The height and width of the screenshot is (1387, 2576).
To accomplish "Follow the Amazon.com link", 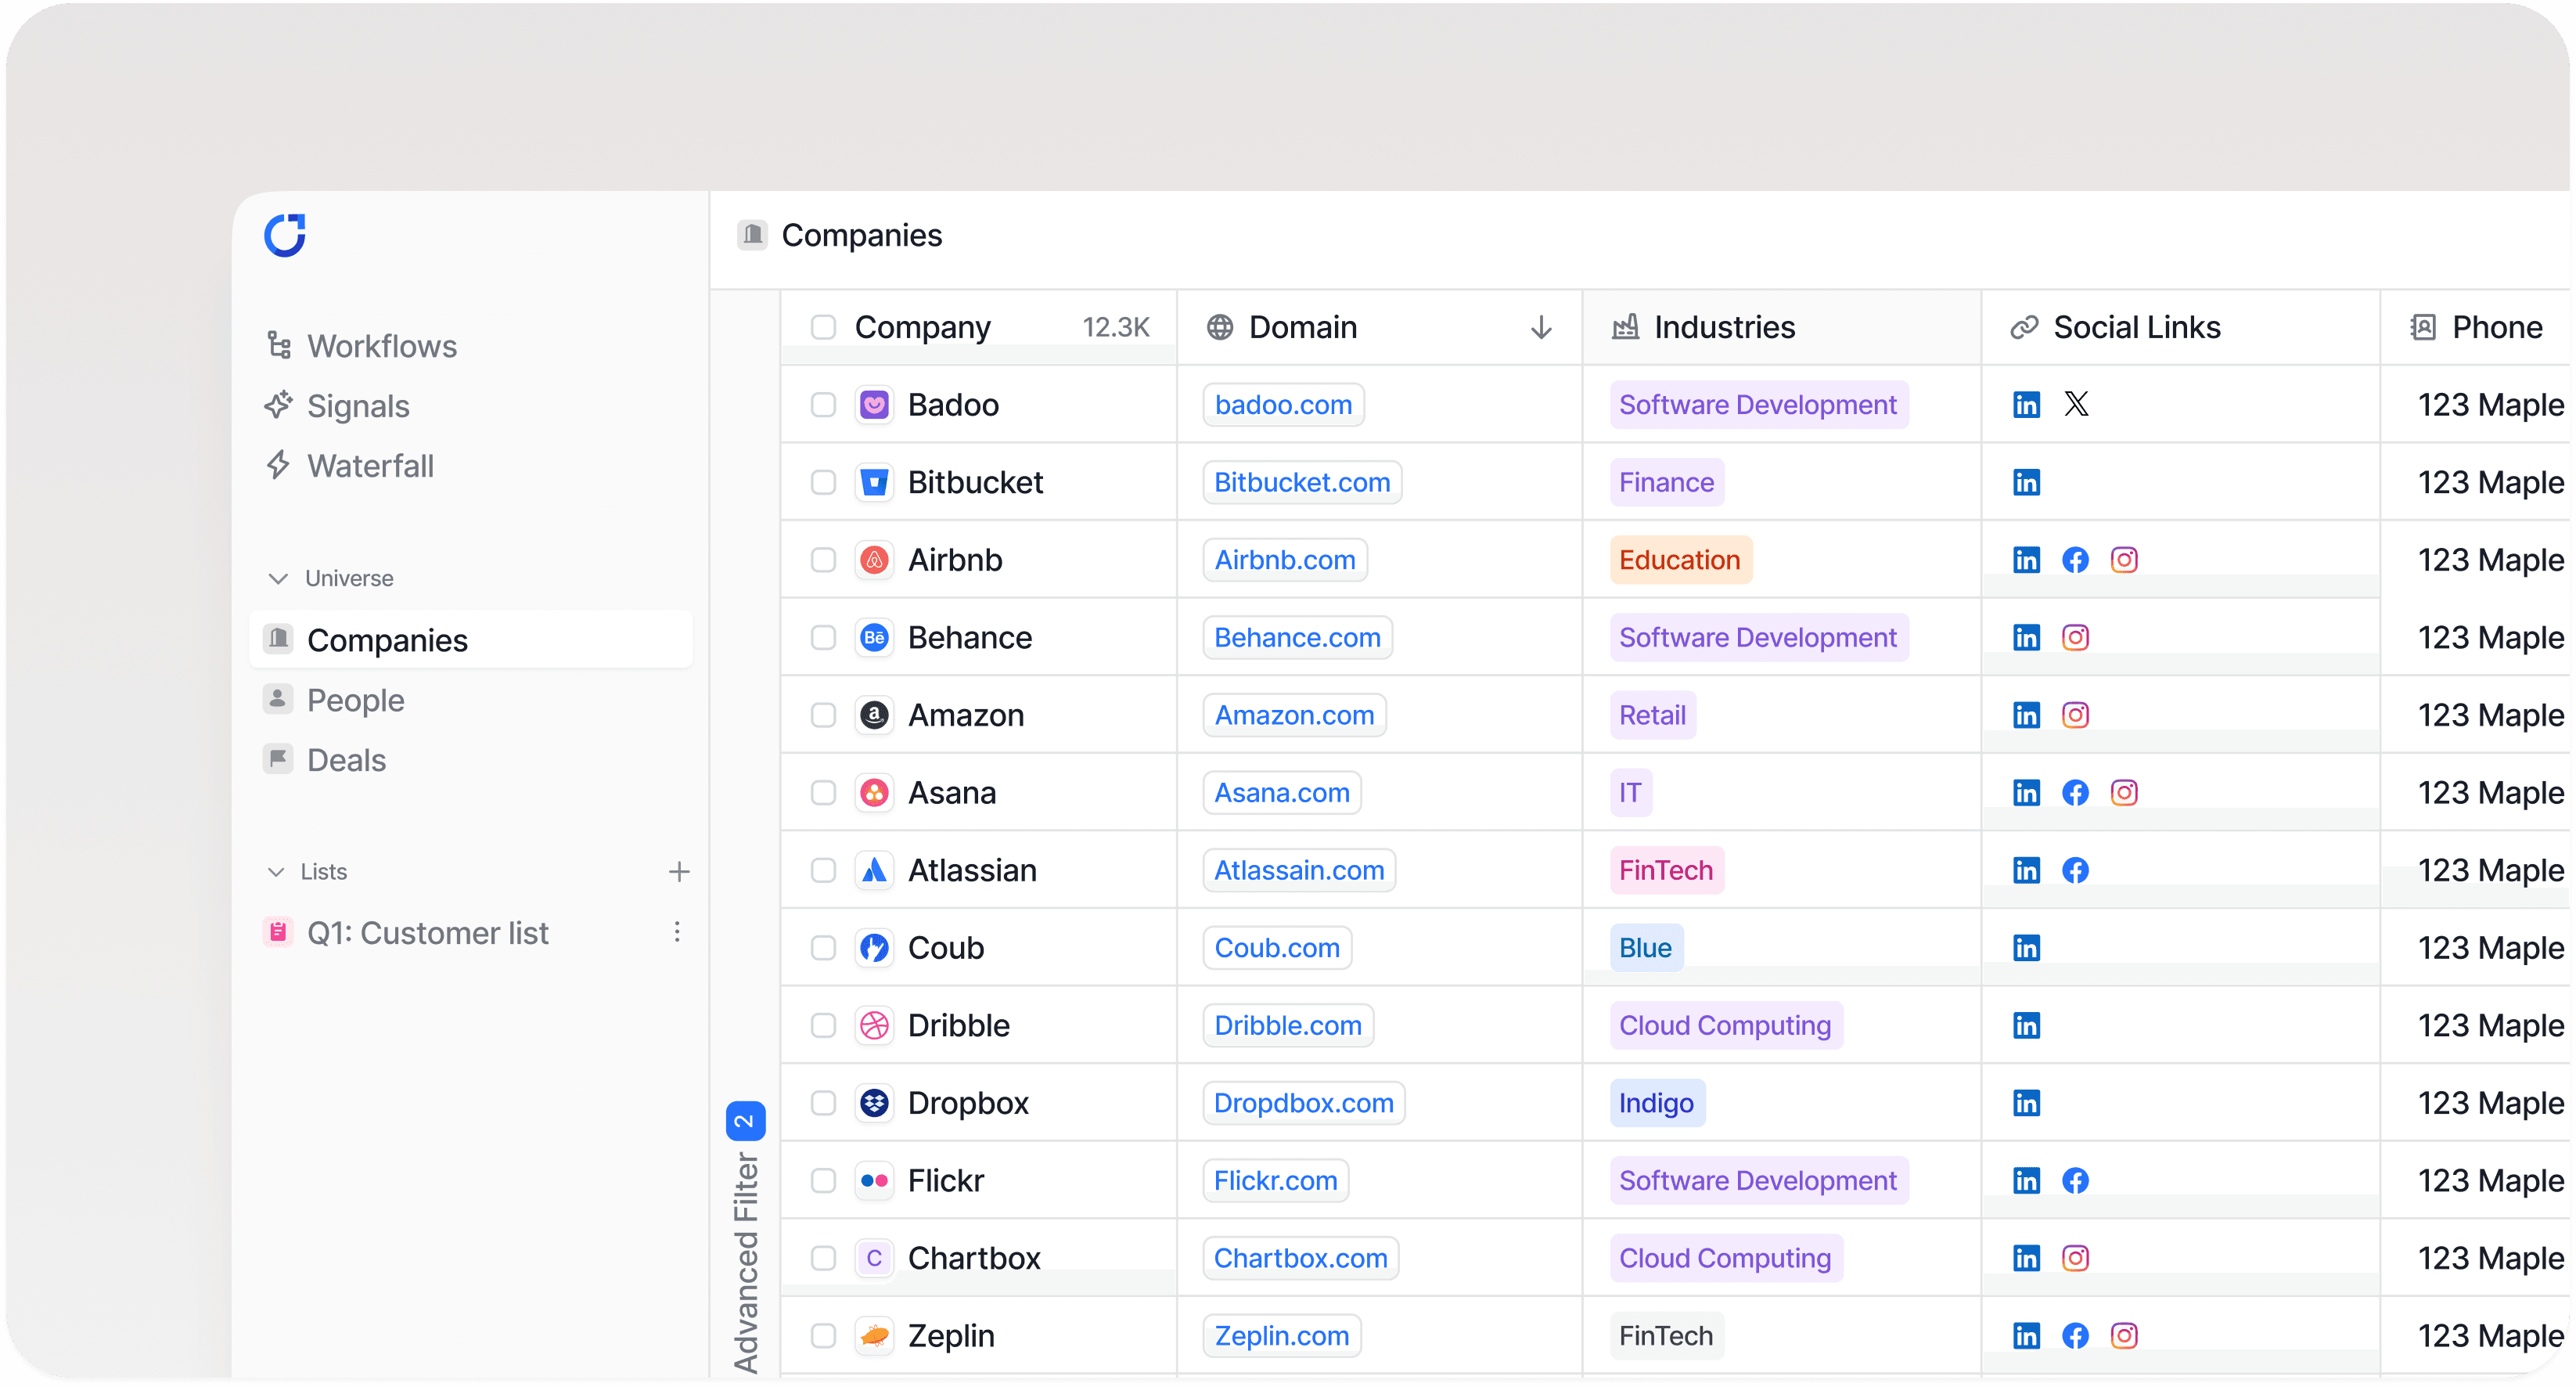I will point(1294,715).
